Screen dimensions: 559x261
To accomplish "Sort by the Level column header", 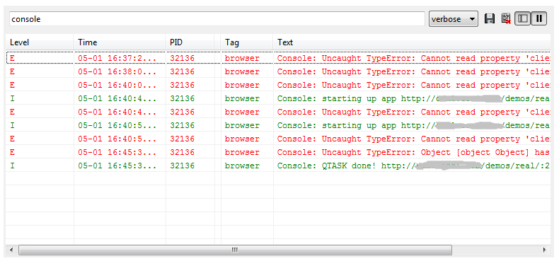I will (40, 42).
